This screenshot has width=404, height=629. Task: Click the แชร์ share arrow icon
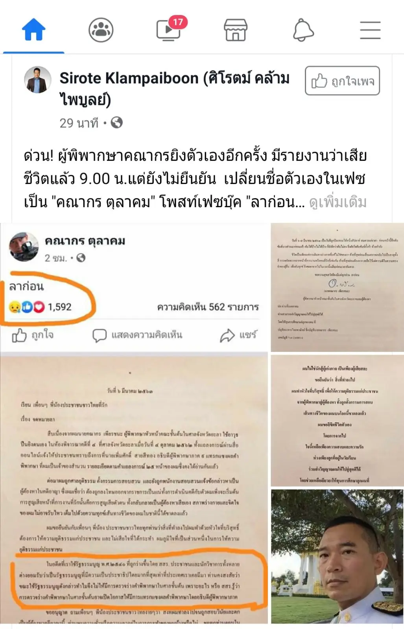227,335
